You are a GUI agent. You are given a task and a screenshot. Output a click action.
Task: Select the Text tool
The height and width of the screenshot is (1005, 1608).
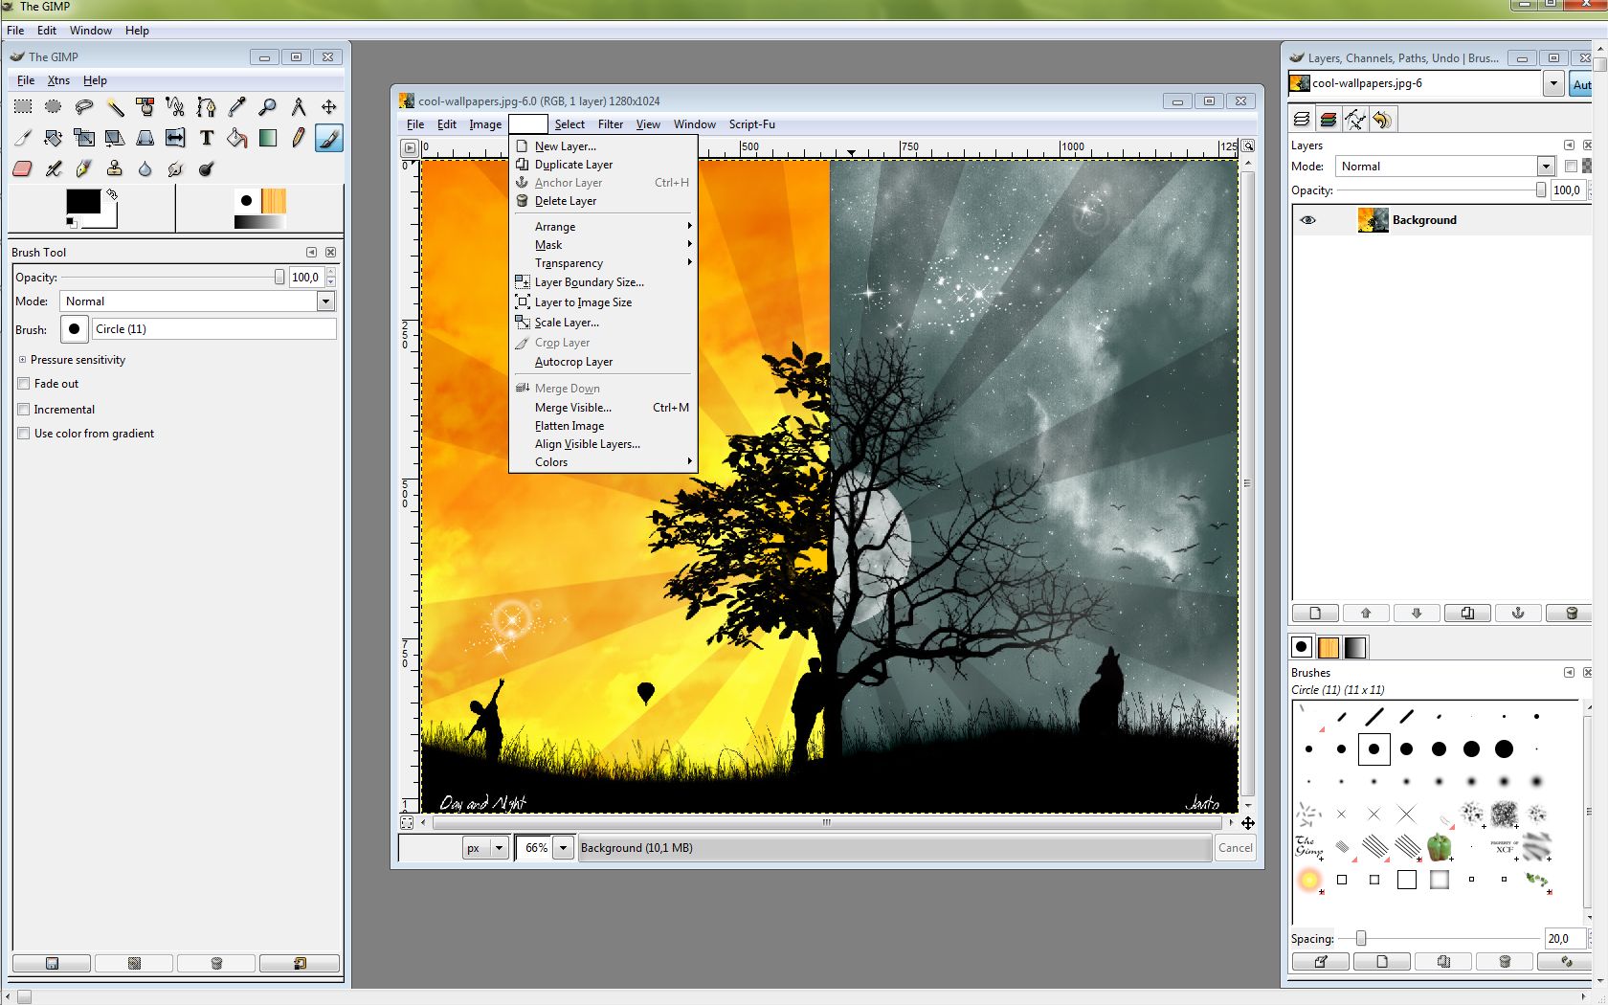click(206, 138)
